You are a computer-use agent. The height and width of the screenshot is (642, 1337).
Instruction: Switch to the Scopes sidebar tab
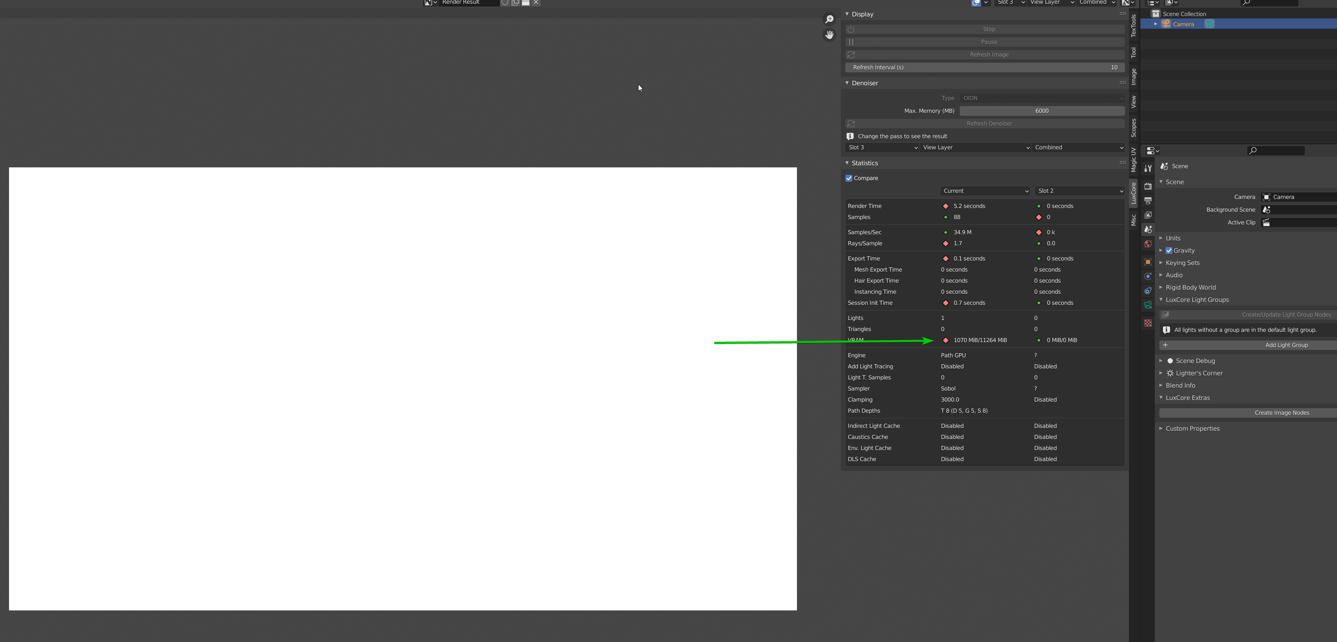(1133, 128)
